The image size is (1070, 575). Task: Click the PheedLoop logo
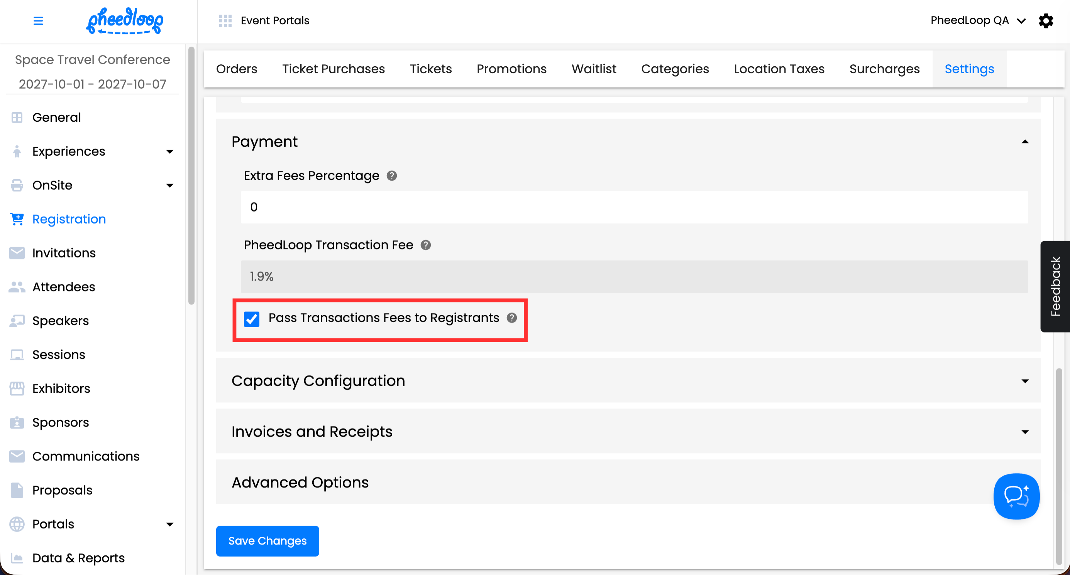coord(125,21)
